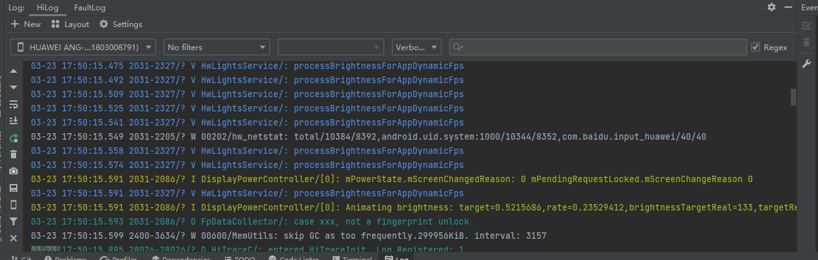Open the Profiler tool window tab
The height and width of the screenshot is (260, 818).
[119, 258]
